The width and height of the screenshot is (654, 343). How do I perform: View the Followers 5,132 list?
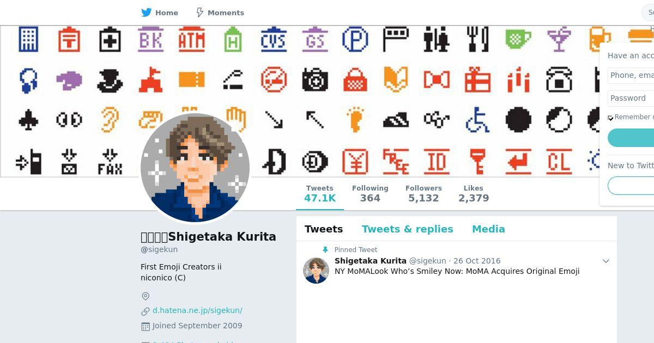click(x=423, y=193)
